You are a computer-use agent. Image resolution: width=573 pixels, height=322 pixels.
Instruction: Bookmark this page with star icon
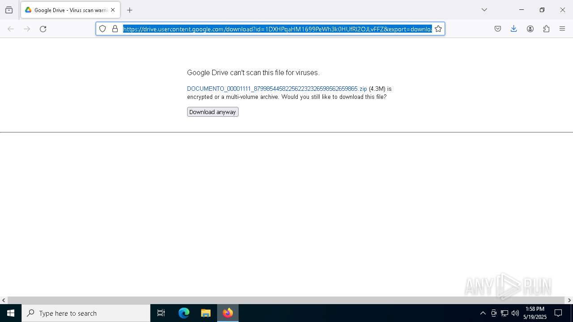tap(438, 29)
